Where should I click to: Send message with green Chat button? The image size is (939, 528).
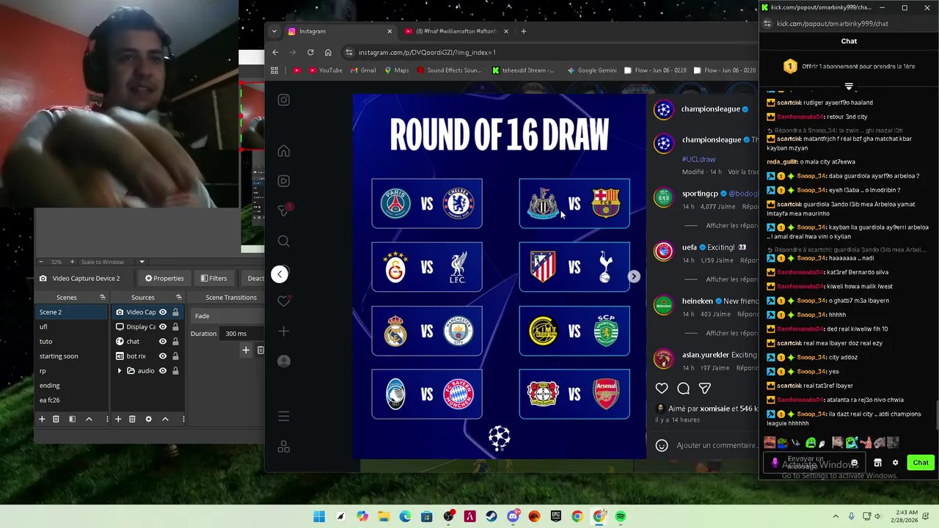pos(921,463)
